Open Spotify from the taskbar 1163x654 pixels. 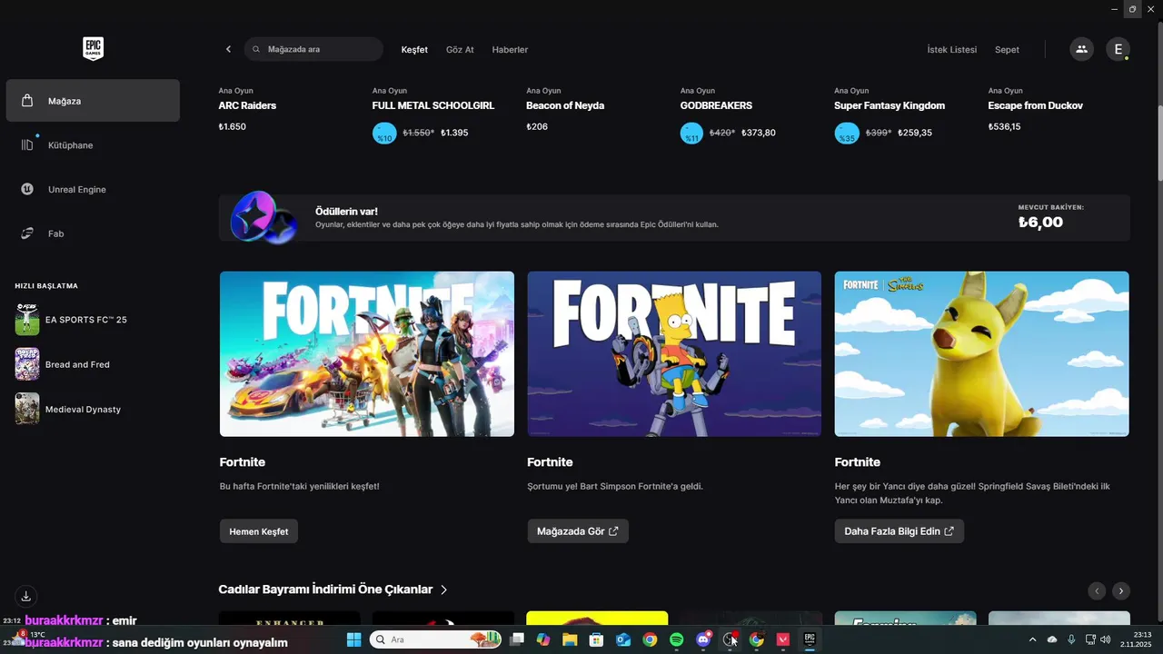676,639
